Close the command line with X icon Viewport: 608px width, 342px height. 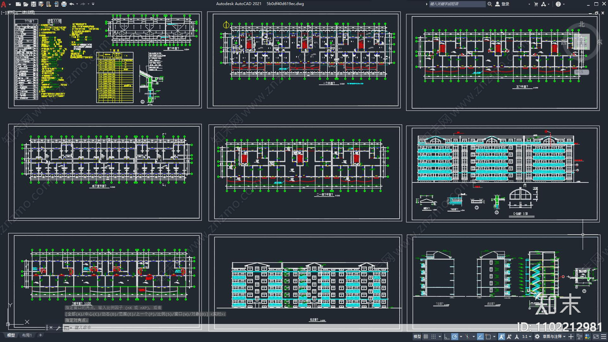[x=51, y=328]
